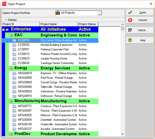Collapse the Energy node
The height and width of the screenshot is (139, 155).
point(7,68)
